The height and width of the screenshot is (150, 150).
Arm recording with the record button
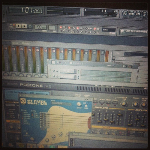[x=30, y=26]
